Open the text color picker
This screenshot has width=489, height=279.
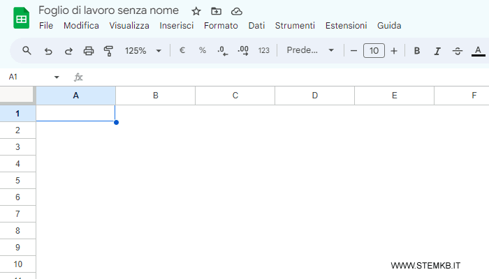(x=478, y=50)
